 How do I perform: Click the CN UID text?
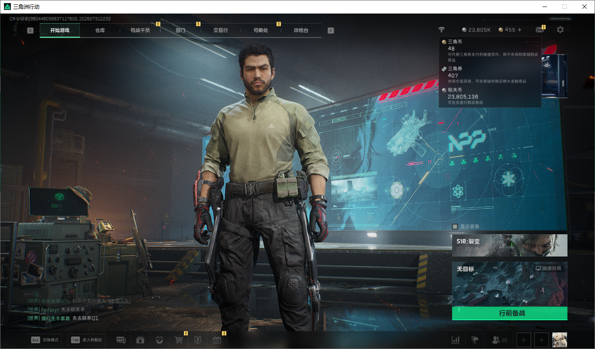coord(60,19)
